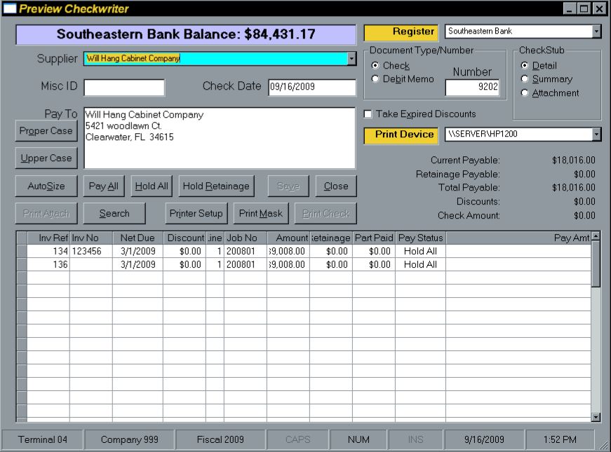Click into the Misc ID field
The width and height of the screenshot is (611, 452).
(x=124, y=88)
